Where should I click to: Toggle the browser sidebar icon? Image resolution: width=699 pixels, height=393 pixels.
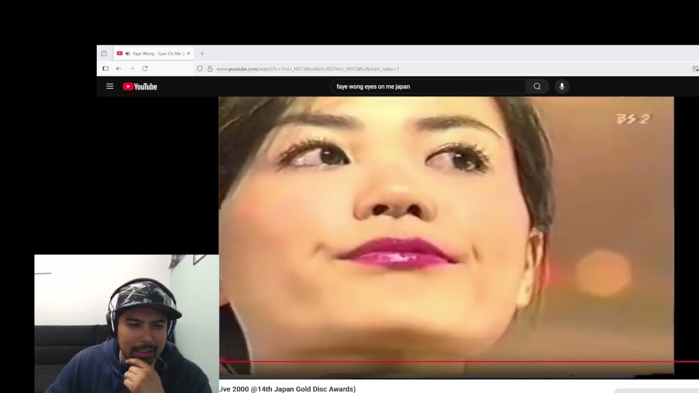[105, 68]
